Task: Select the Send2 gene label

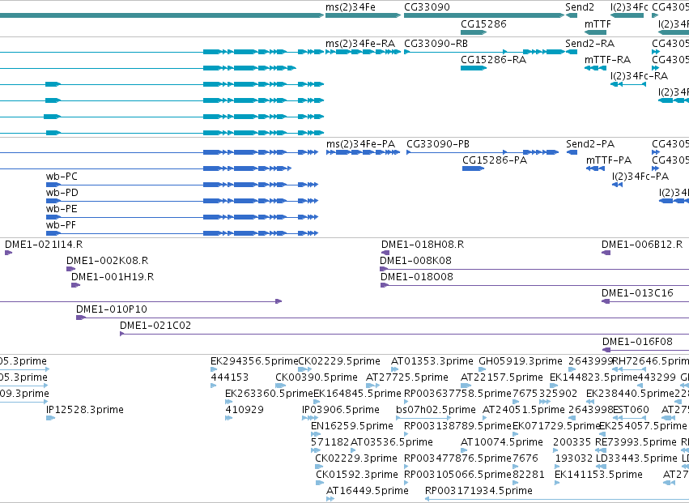Action: (580, 7)
